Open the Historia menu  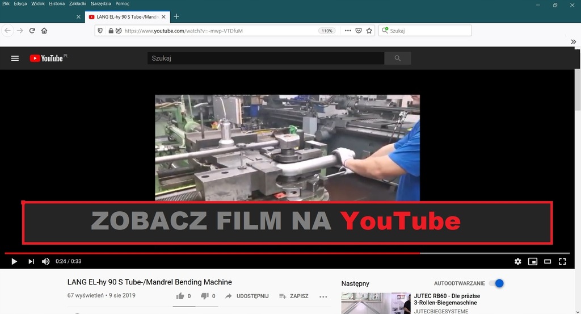click(x=57, y=4)
